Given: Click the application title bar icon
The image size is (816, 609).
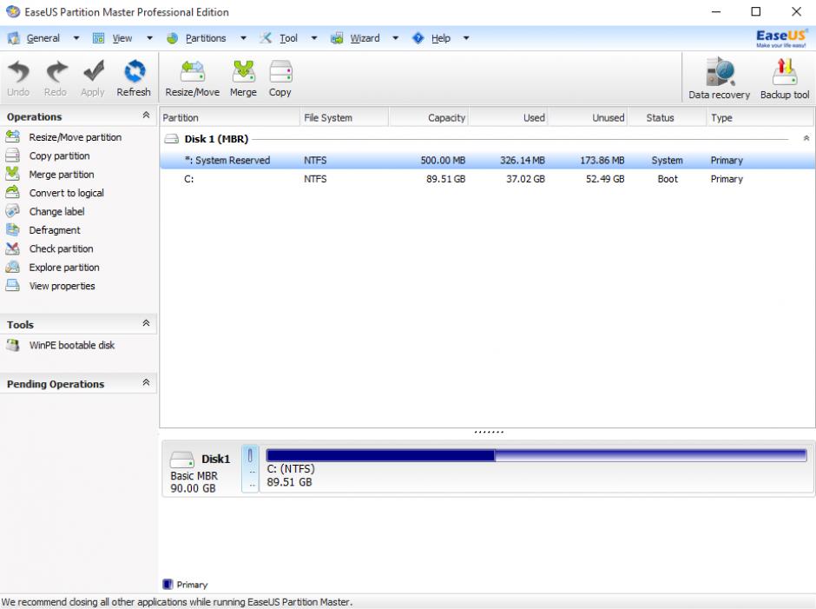Looking at the screenshot, I should point(12,11).
